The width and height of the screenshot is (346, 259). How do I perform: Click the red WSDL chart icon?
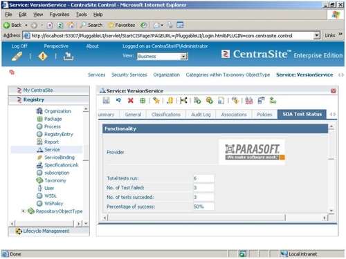249,100
